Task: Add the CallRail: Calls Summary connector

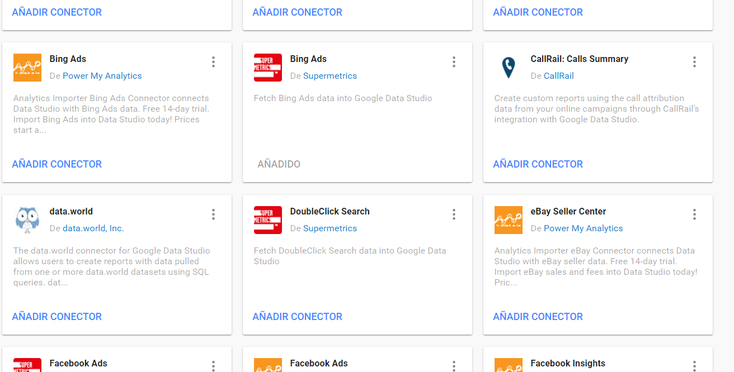Action: 538,164
